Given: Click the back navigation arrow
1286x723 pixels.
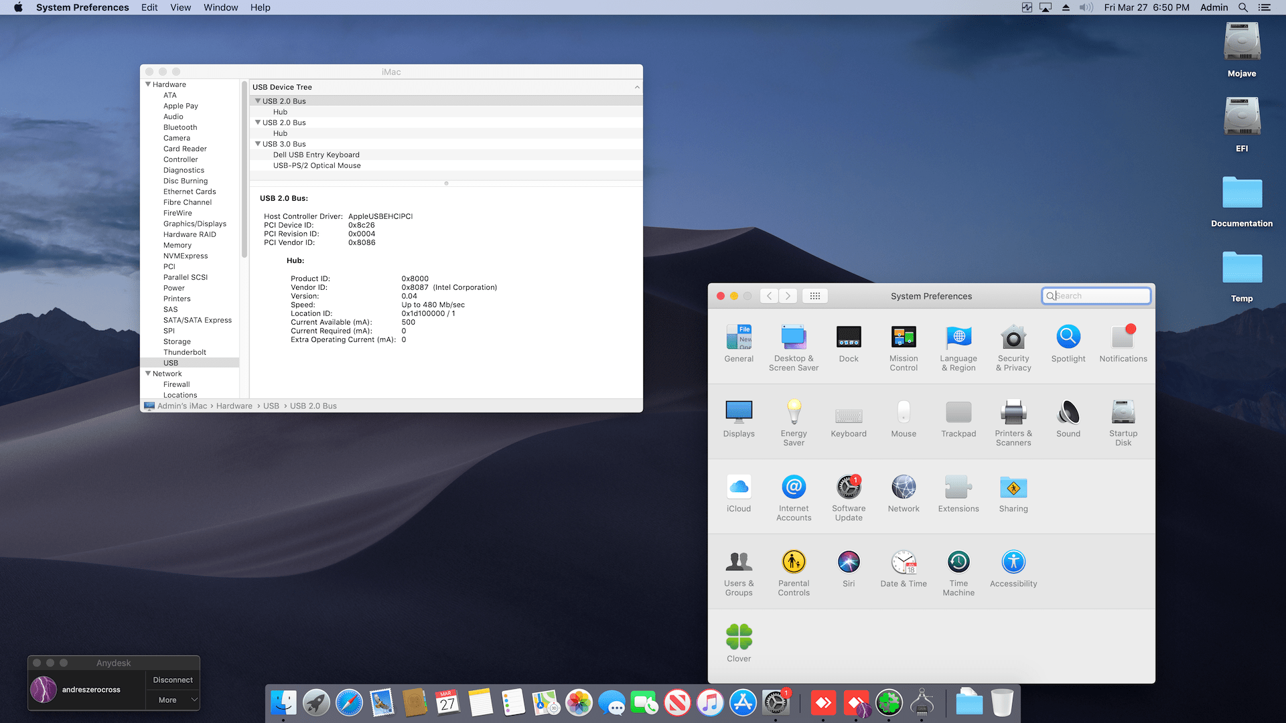Looking at the screenshot, I should [x=769, y=296].
